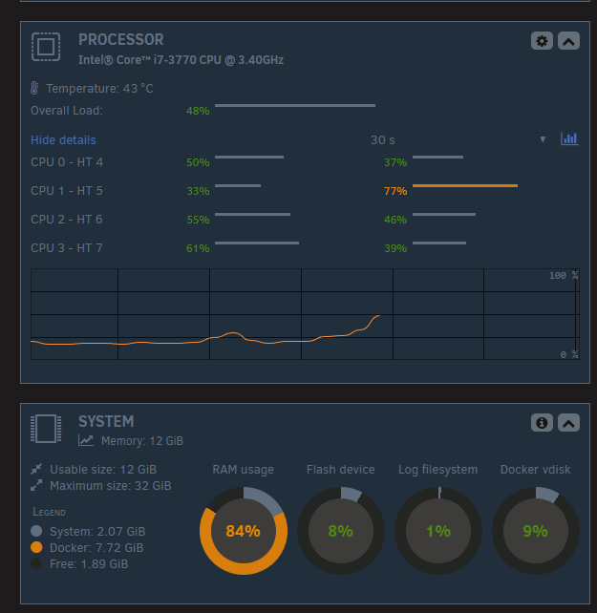This screenshot has width=597, height=613.
Task: Open the memory graph chart icon
Action: pos(86,440)
